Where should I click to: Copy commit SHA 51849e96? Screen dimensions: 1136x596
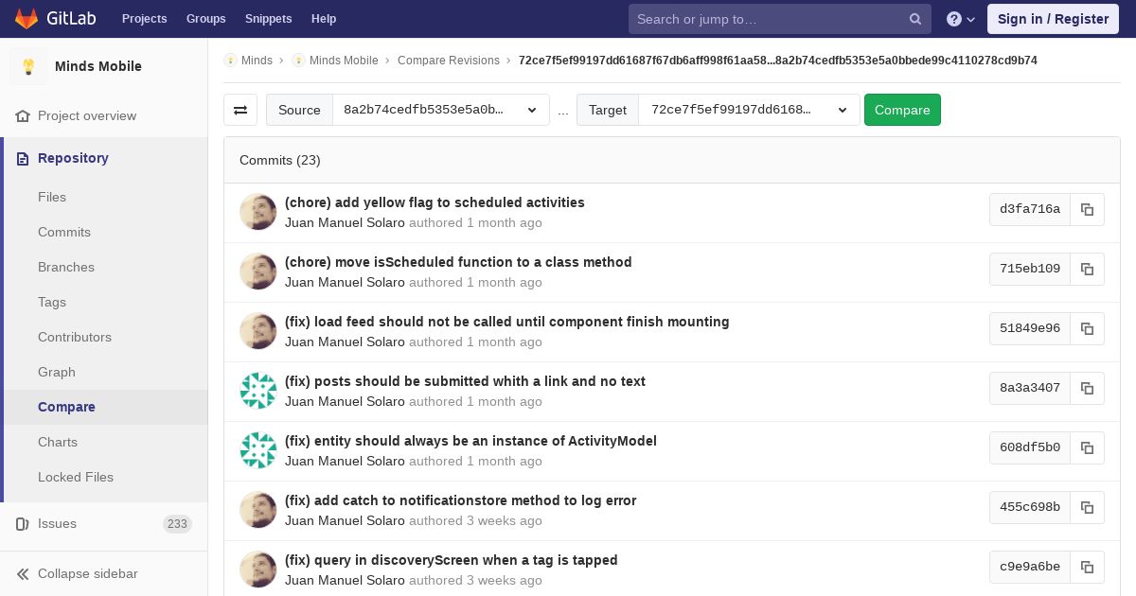click(x=1087, y=328)
